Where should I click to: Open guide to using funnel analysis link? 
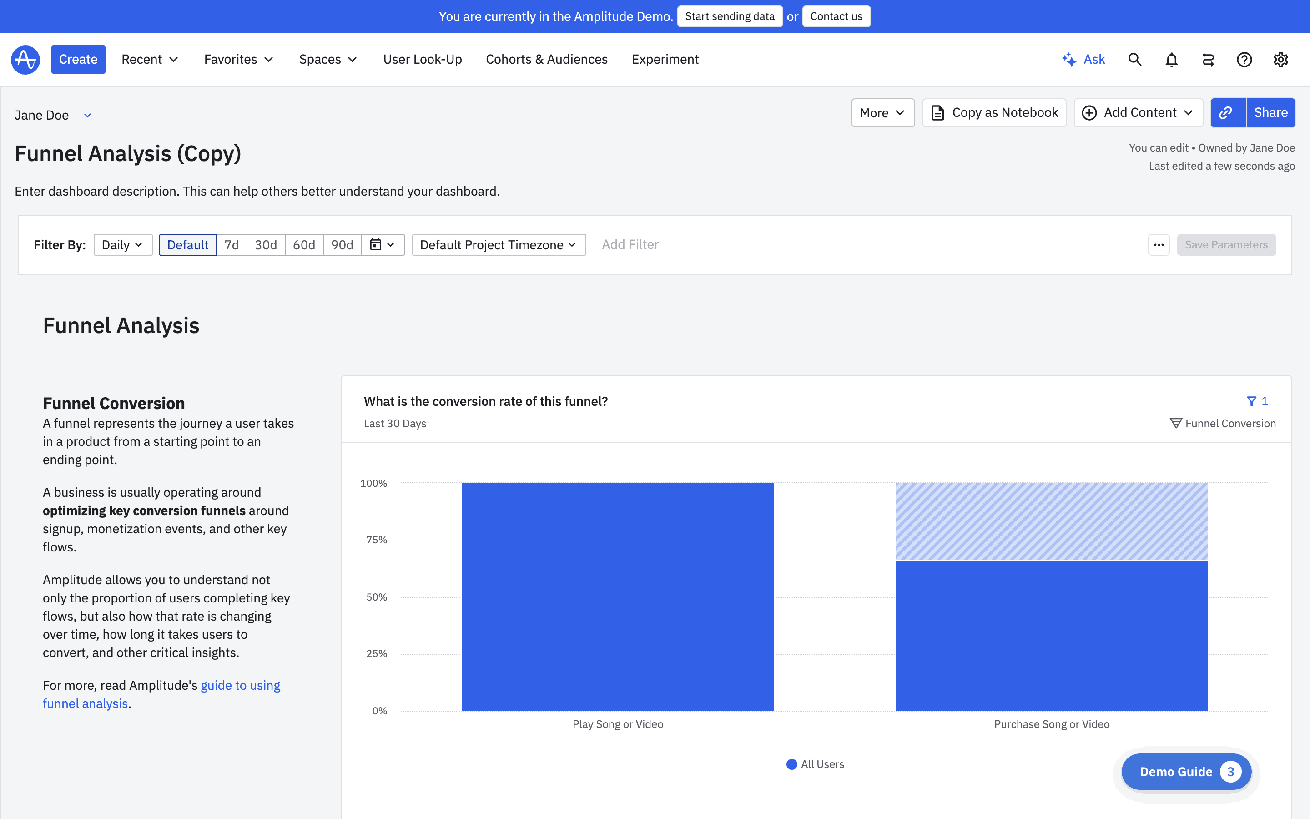pos(240,685)
